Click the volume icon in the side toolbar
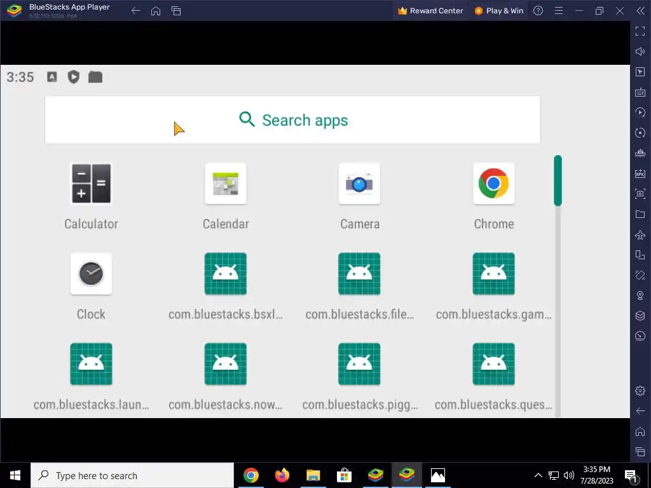 [x=640, y=51]
